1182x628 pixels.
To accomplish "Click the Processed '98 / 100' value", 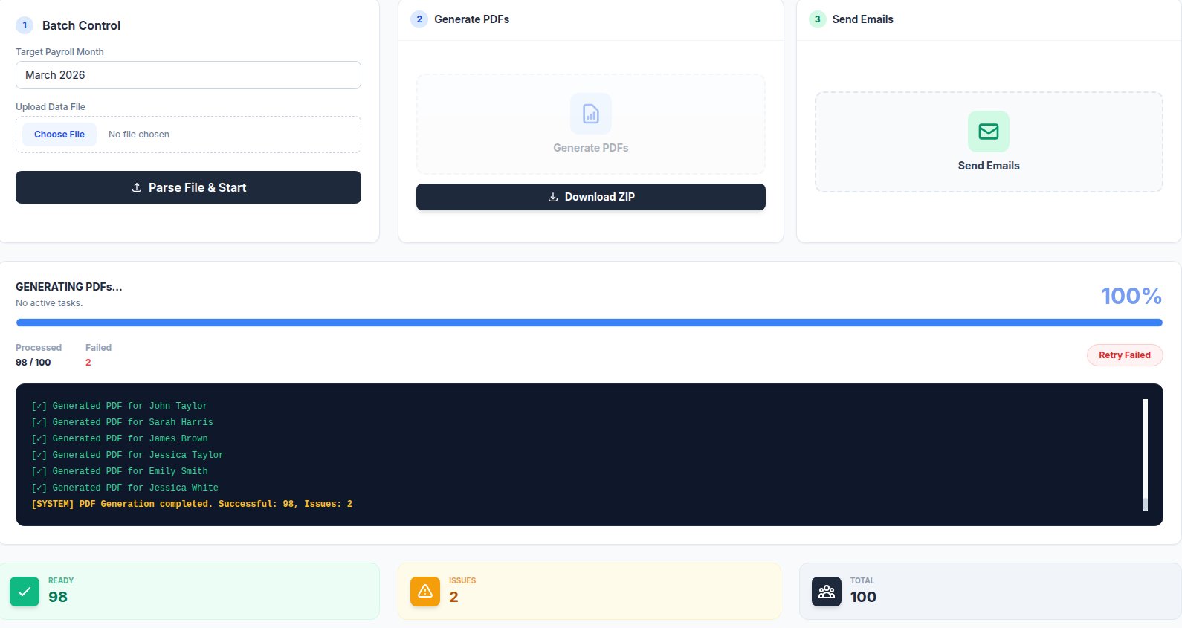I will pos(33,363).
